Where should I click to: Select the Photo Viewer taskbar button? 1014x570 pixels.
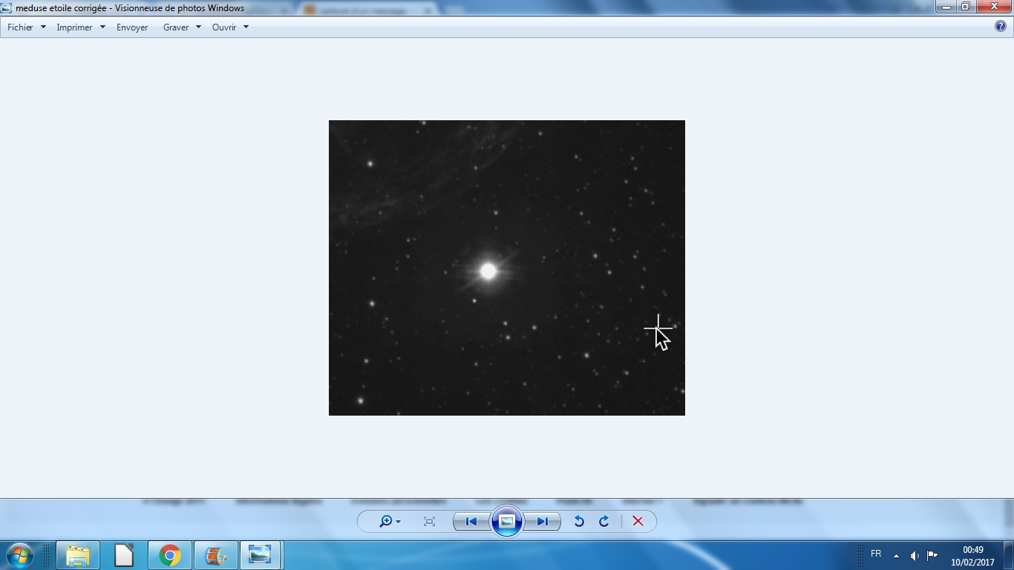(x=261, y=555)
